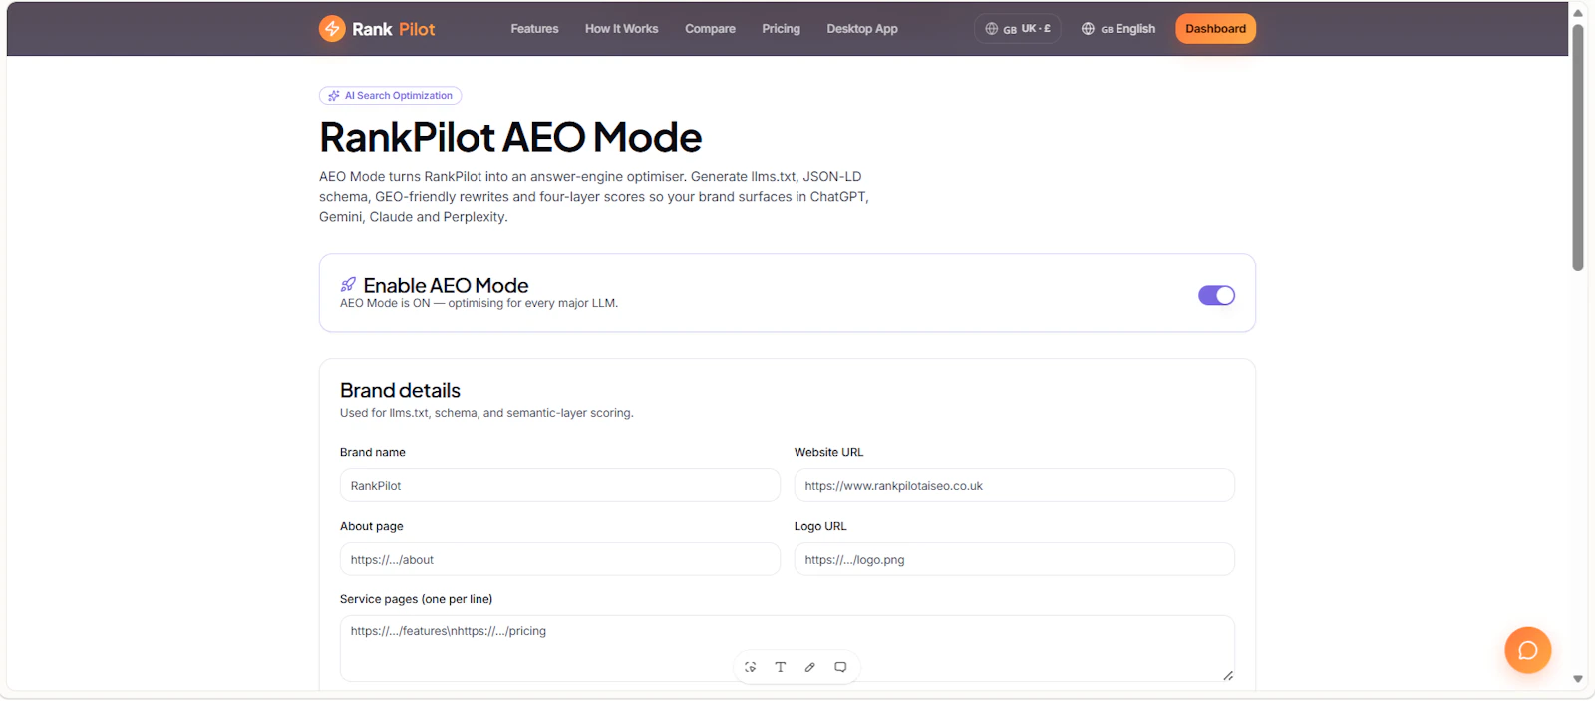Click the Brand details heading
This screenshot has height=703, width=1595.
400,390
